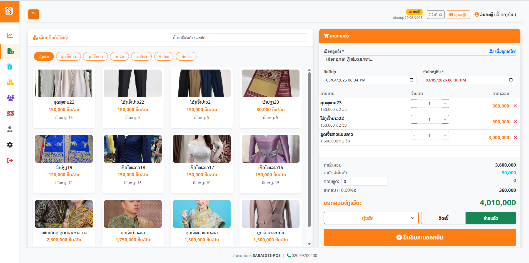The image size is (529, 263).
Task: Click the product search input field
Action: [x=239, y=38]
